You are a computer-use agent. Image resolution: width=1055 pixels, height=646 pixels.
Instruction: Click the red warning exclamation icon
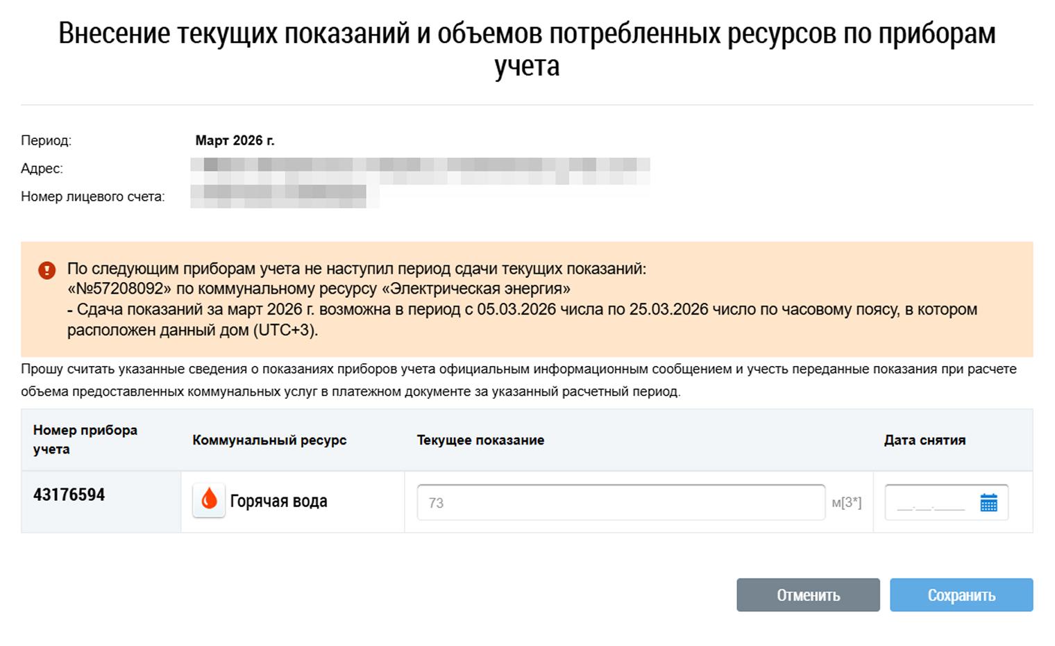pos(47,270)
